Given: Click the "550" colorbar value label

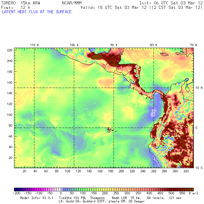Looking at the screenshot, I should (182, 193).
